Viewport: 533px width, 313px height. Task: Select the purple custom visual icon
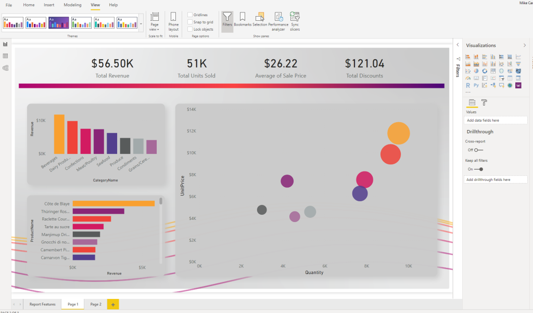tap(518, 86)
